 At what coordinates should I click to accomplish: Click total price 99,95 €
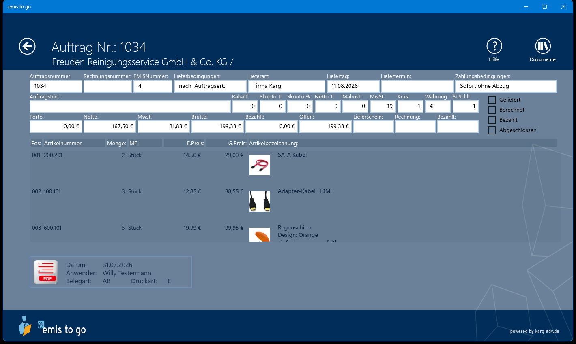(x=234, y=228)
